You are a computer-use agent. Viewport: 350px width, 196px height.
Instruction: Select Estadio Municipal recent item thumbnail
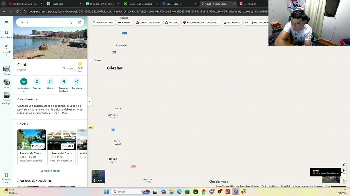click(7, 95)
